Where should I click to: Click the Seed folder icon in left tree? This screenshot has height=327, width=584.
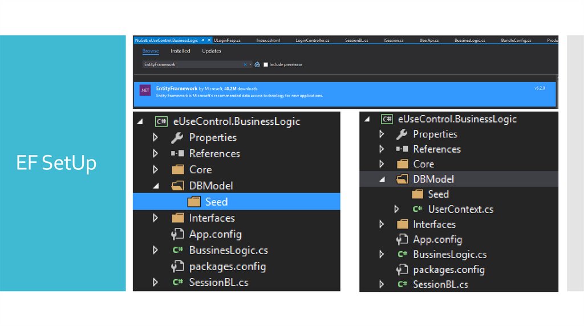click(194, 202)
